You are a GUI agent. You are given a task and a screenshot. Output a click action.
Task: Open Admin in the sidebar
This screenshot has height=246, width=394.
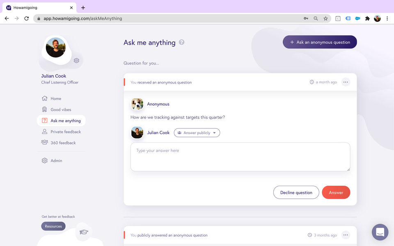coord(61,160)
